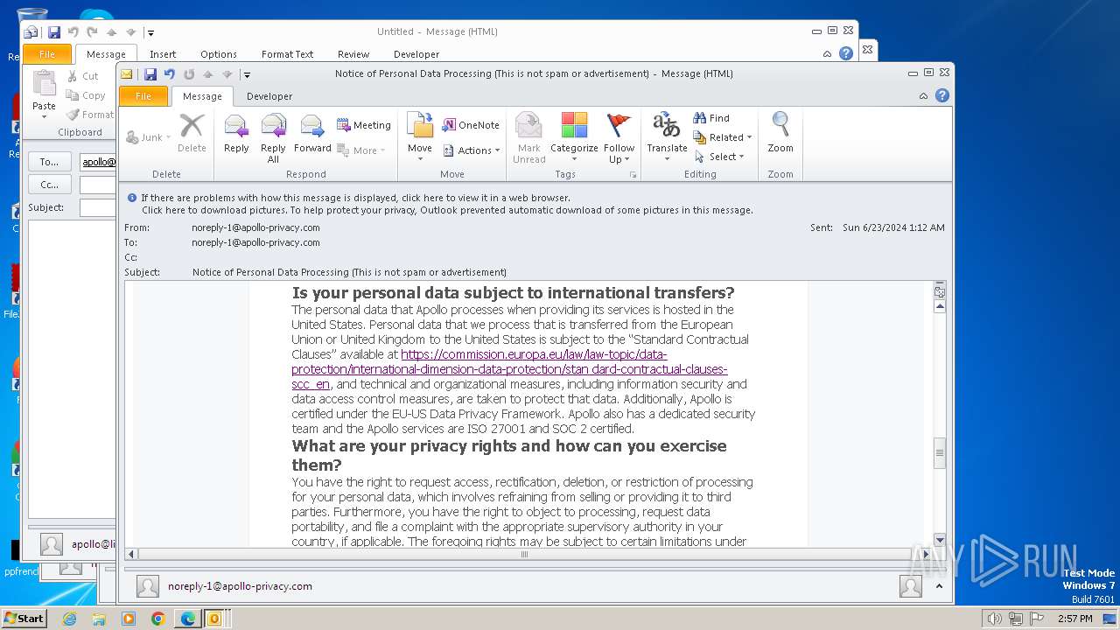
Task: Click Help icon in message window
Action: pos(942,95)
